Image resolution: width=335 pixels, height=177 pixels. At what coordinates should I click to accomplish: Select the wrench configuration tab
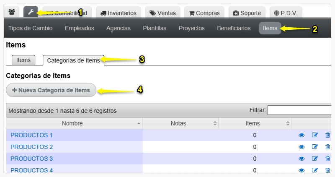coord(31,12)
